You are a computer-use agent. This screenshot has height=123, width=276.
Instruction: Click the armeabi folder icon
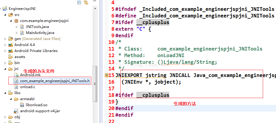point(16,99)
